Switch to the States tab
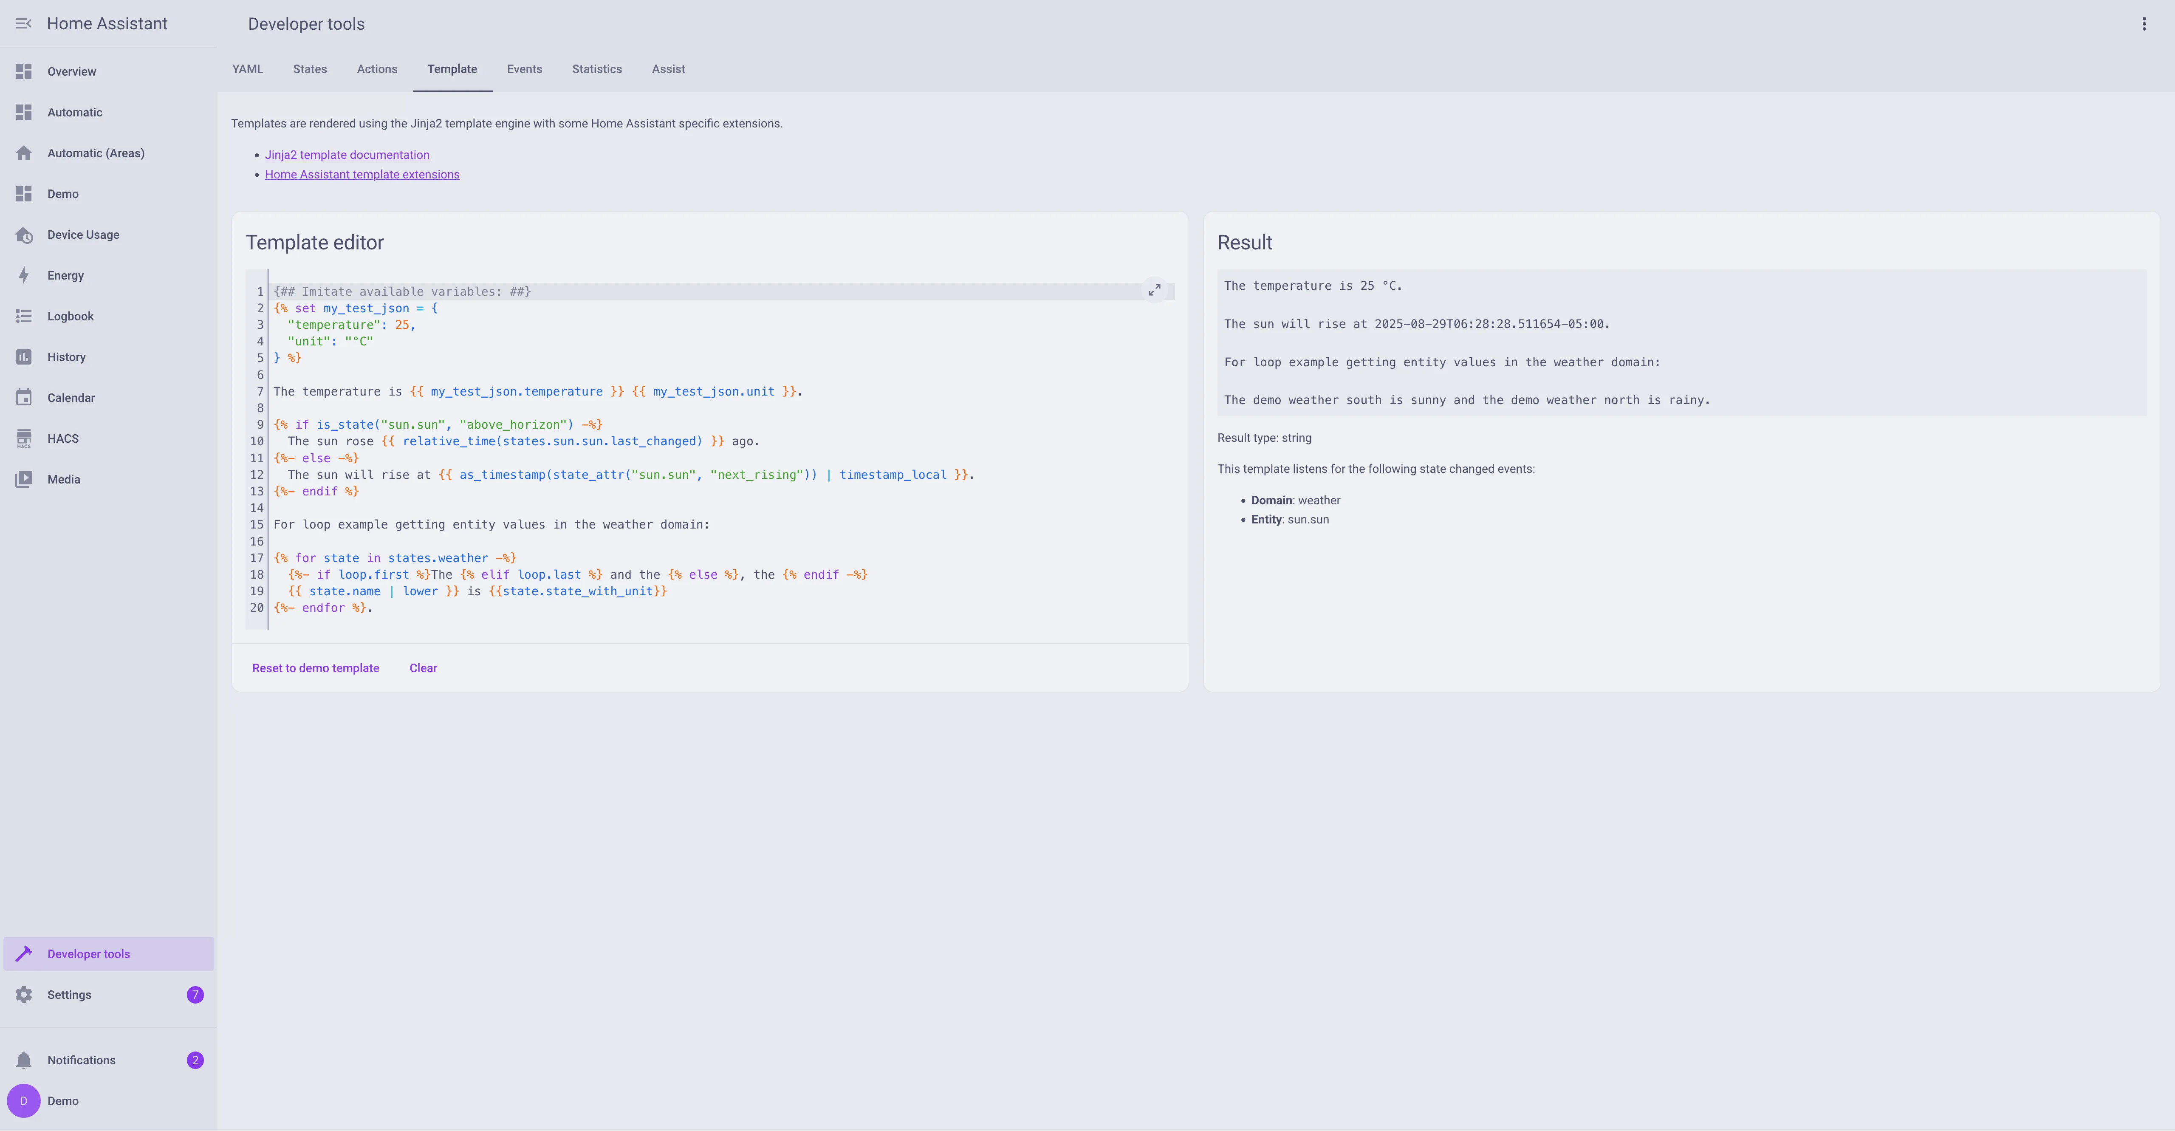The width and height of the screenshot is (2175, 1131). [310, 69]
